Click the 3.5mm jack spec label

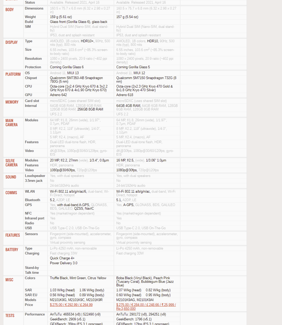pyautogui.click(x=34, y=181)
